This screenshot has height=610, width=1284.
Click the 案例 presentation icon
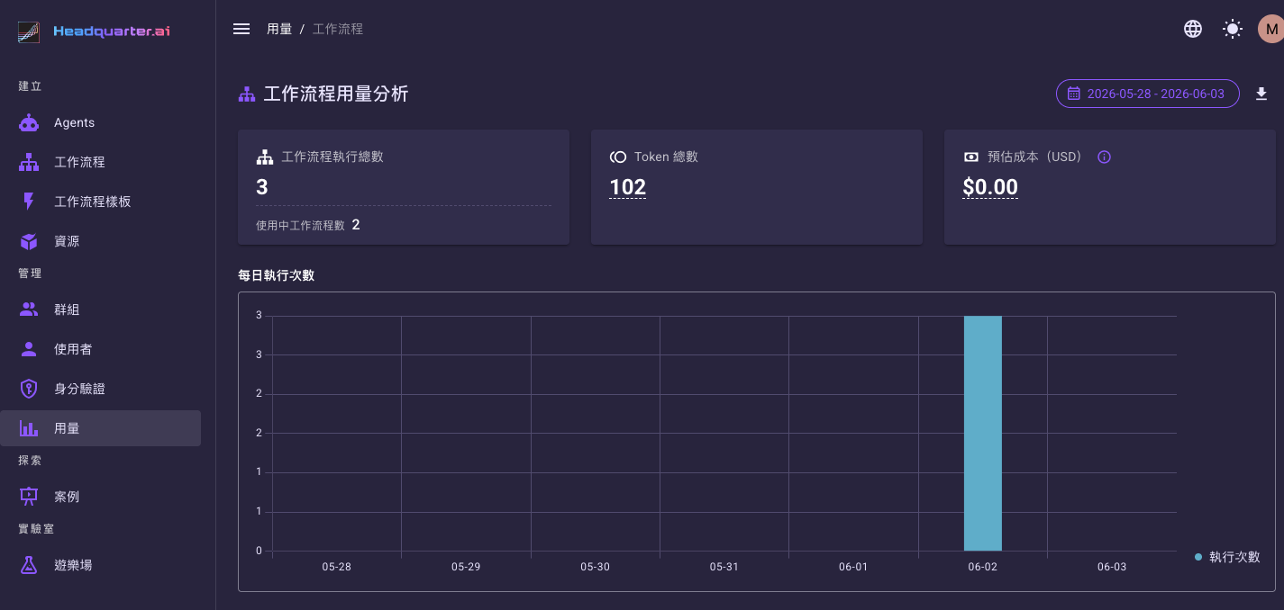point(29,497)
